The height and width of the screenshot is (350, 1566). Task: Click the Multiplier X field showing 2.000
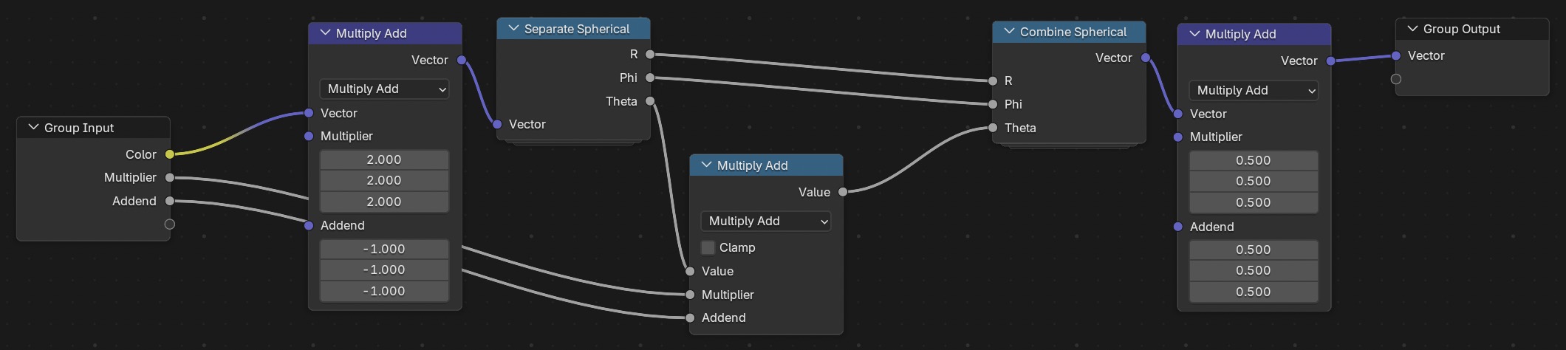[384, 159]
